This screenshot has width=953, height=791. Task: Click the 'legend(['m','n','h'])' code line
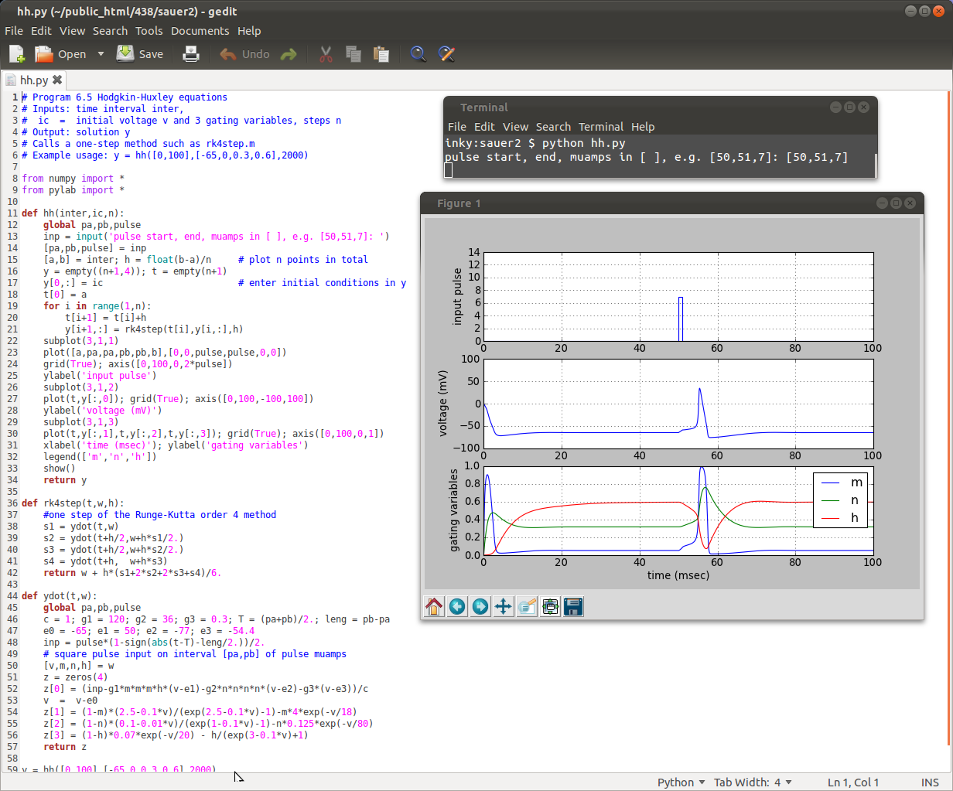pyautogui.click(x=100, y=457)
